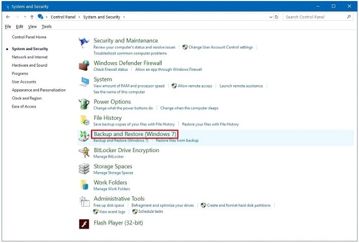The width and height of the screenshot is (359, 243).
Task: Click the Windows Defender Firewall brick wall icon
Action: tap(84, 65)
